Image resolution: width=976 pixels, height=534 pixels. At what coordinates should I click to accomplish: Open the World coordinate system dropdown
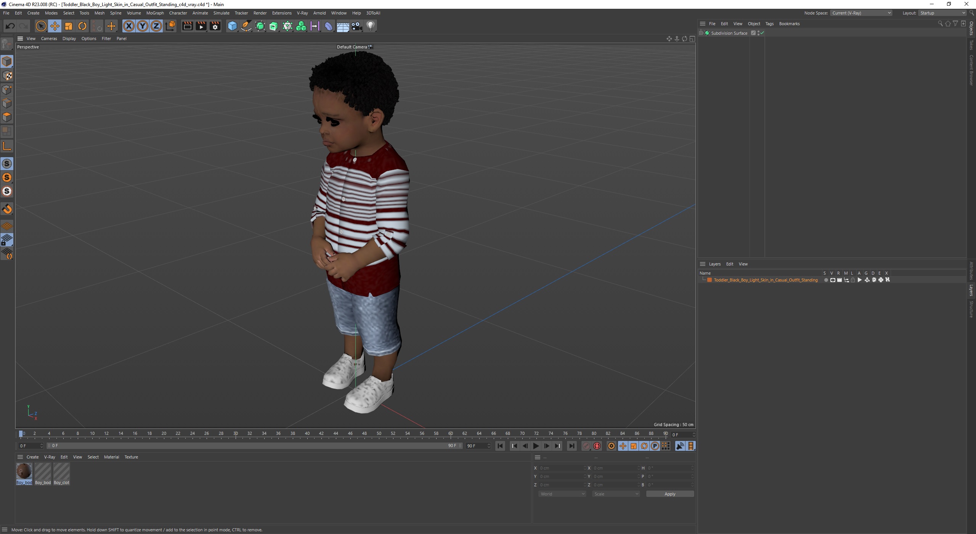[562, 494]
